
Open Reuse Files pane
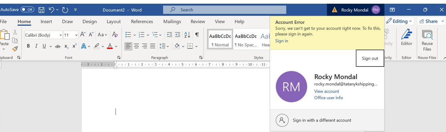pos(427,40)
